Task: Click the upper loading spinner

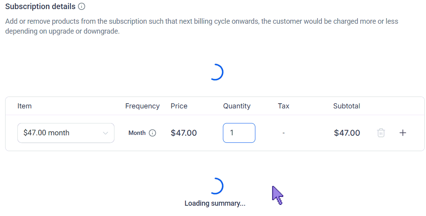Action: click(x=216, y=72)
